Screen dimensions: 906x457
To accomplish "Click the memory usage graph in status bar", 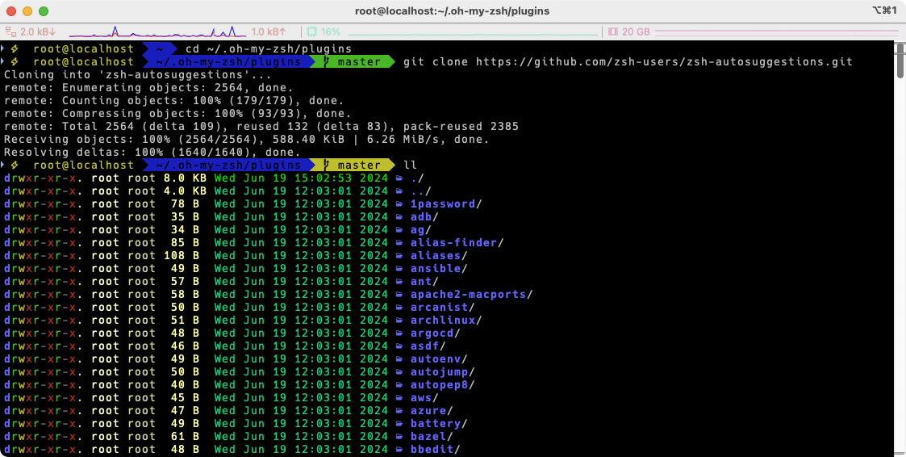I will coord(776,31).
